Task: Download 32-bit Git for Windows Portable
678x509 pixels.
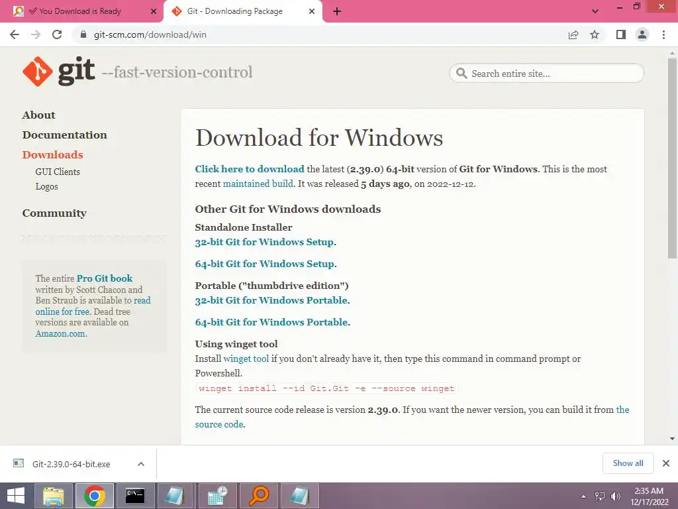Action: point(271,300)
